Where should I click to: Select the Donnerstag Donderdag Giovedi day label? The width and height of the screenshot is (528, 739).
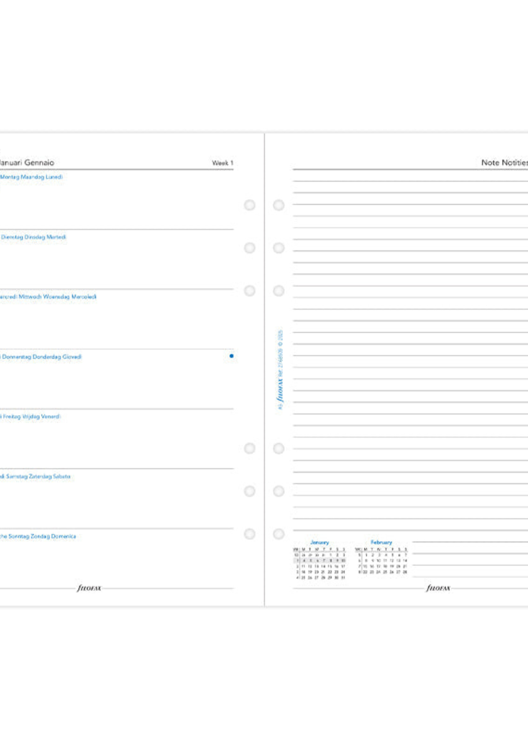(41, 357)
